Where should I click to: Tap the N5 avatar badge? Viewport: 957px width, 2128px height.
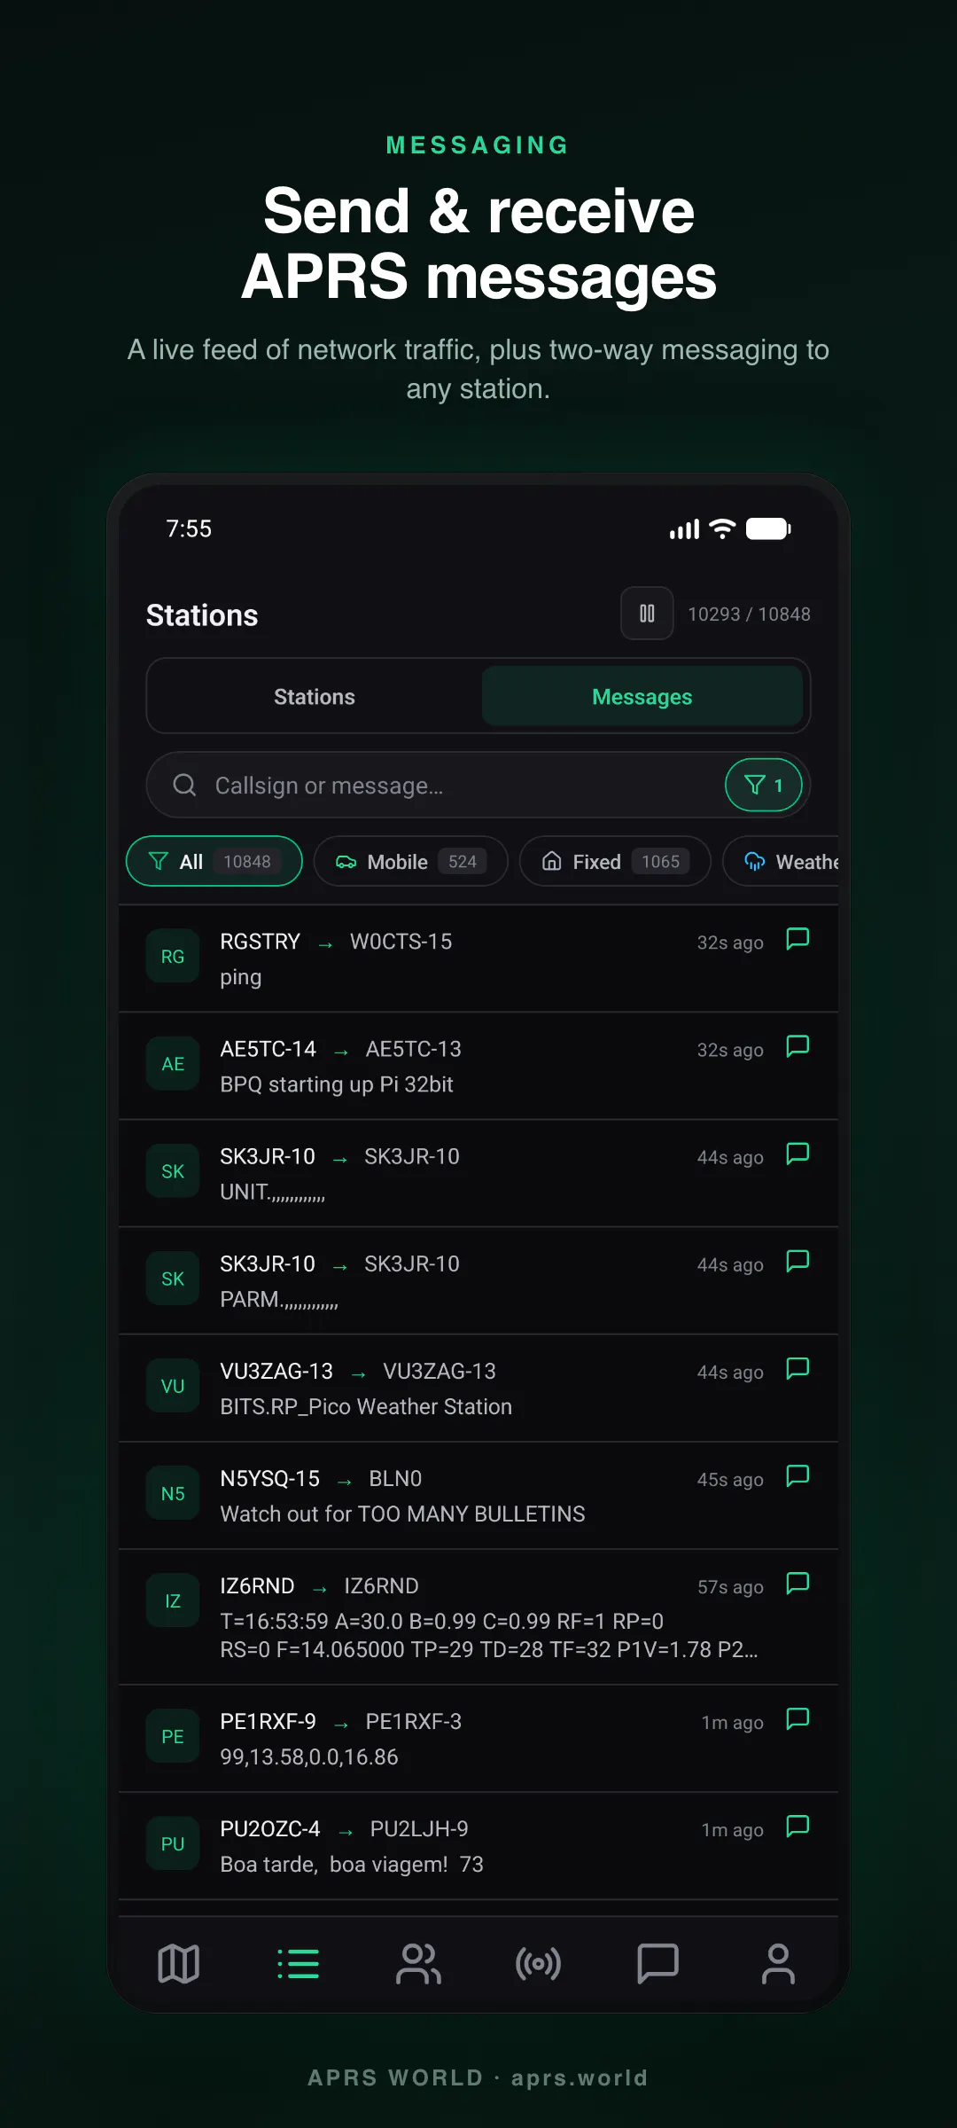173,1493
